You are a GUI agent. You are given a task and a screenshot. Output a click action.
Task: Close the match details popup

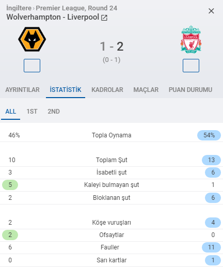[211, 11]
